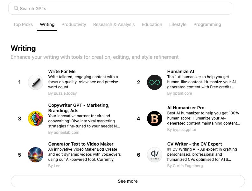Click the search magnifier icon
This screenshot has height=191, width=252.
click(16, 8)
